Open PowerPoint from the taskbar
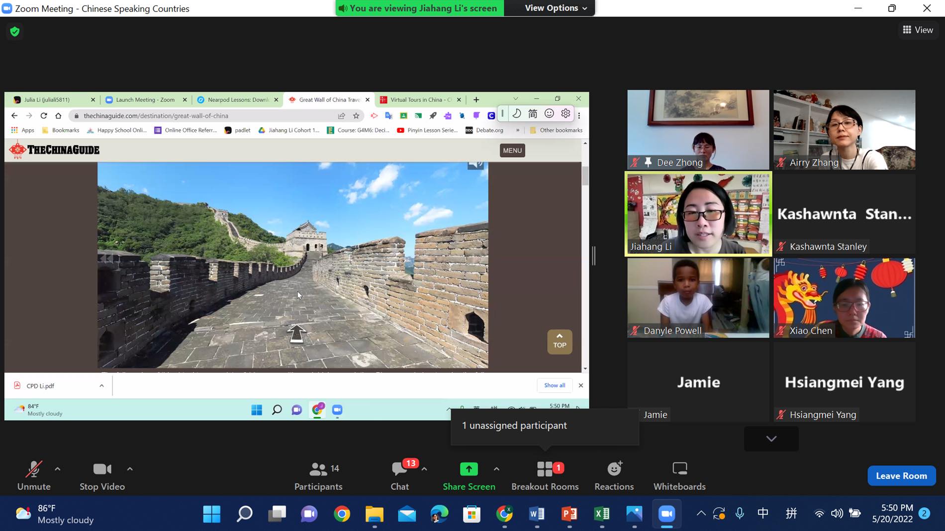 click(569, 514)
